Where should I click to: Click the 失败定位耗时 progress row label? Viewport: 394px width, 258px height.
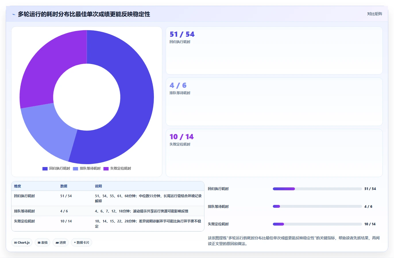[218, 224]
